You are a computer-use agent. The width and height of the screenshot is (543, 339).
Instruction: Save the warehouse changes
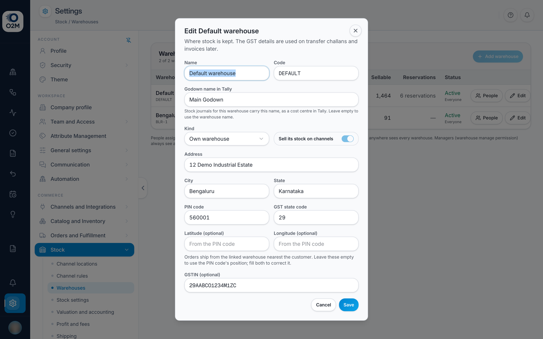pos(348,305)
